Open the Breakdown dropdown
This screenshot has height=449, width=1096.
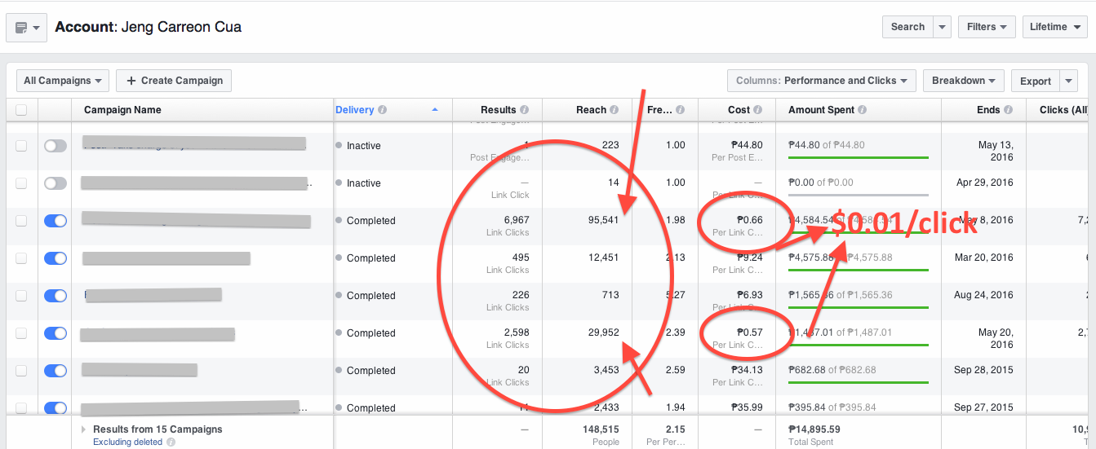coord(964,81)
